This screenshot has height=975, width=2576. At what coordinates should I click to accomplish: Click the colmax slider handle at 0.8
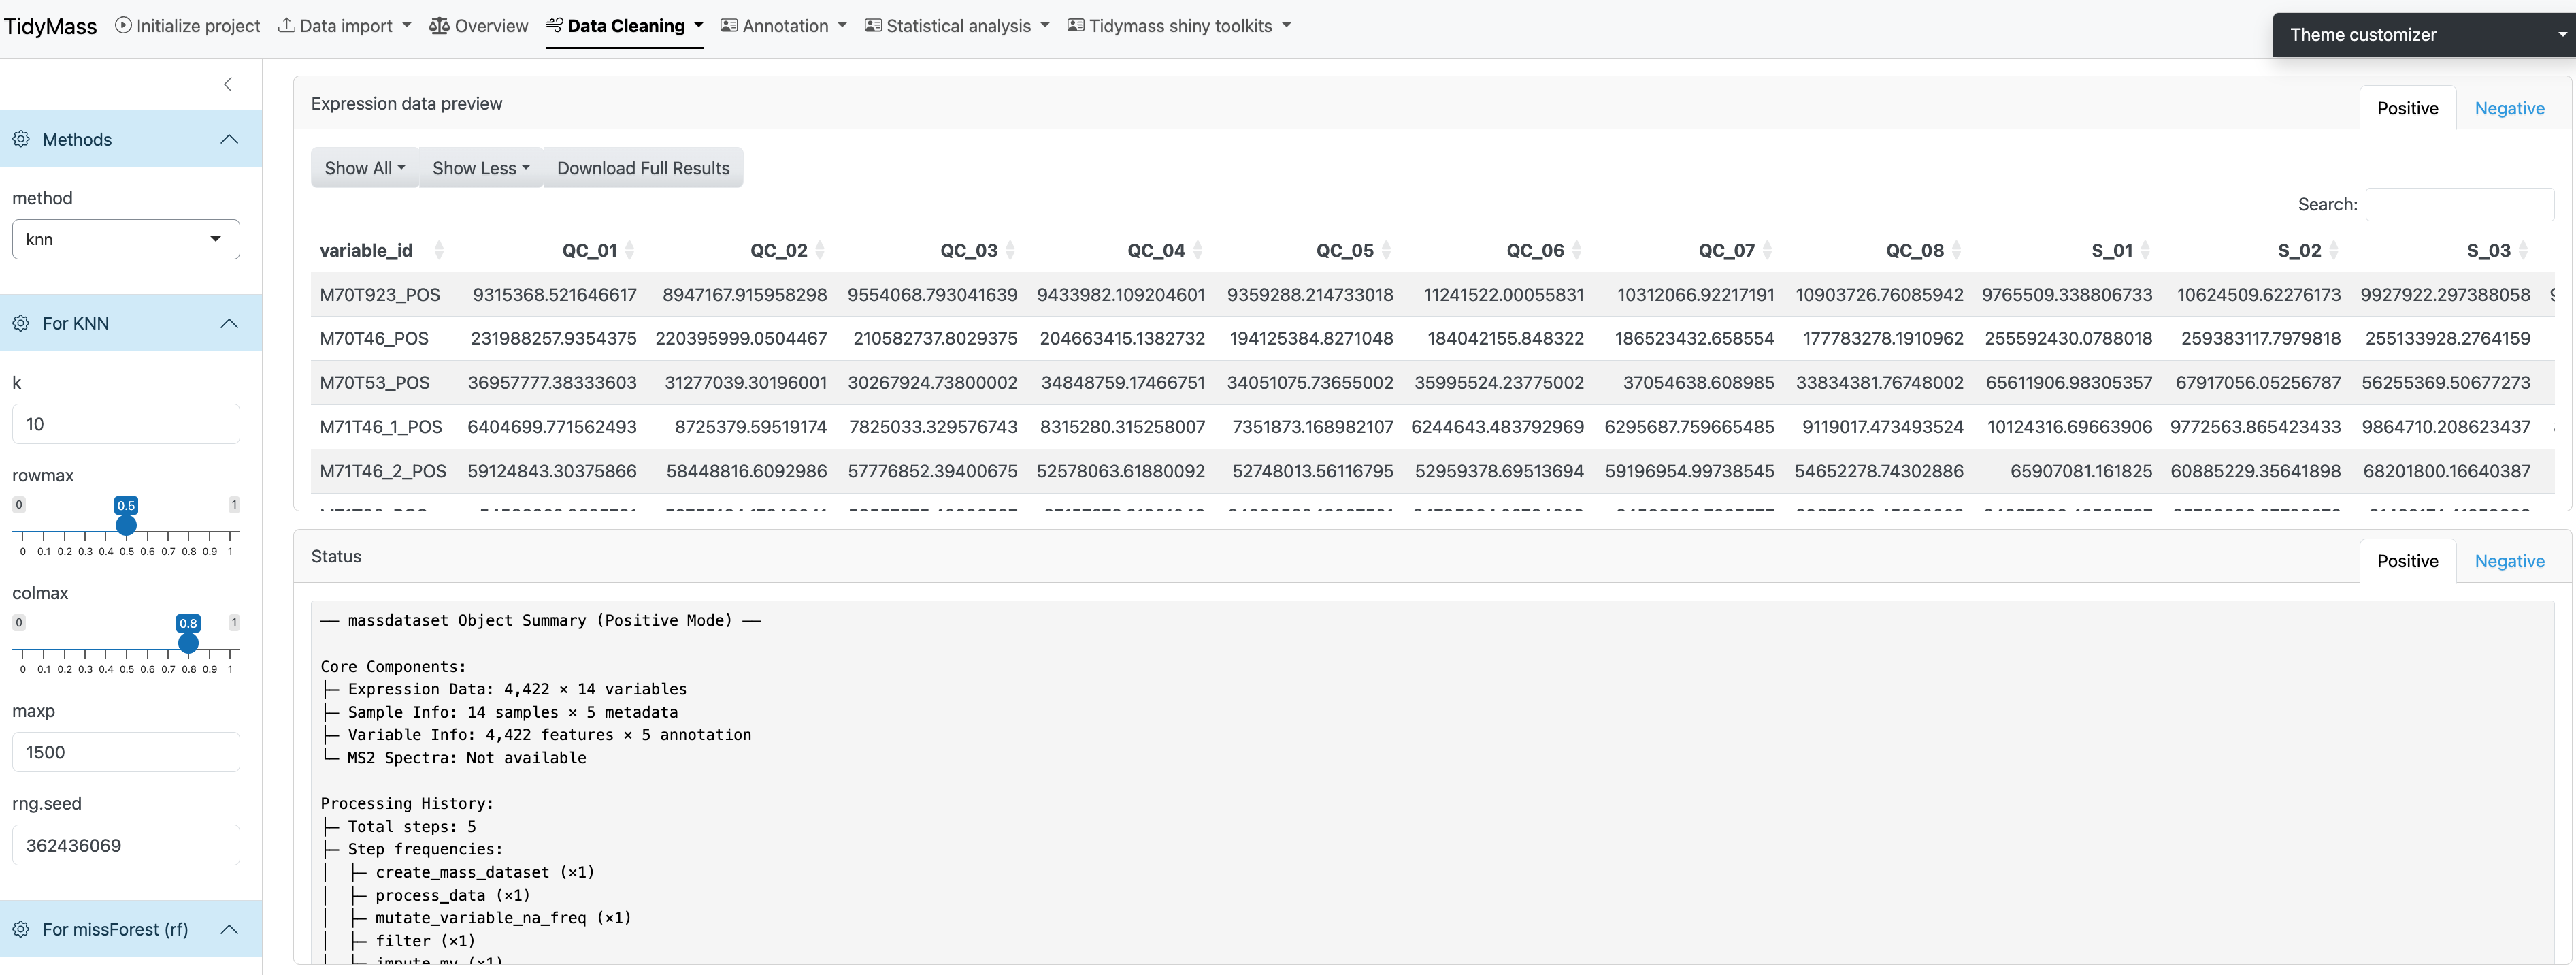(188, 643)
